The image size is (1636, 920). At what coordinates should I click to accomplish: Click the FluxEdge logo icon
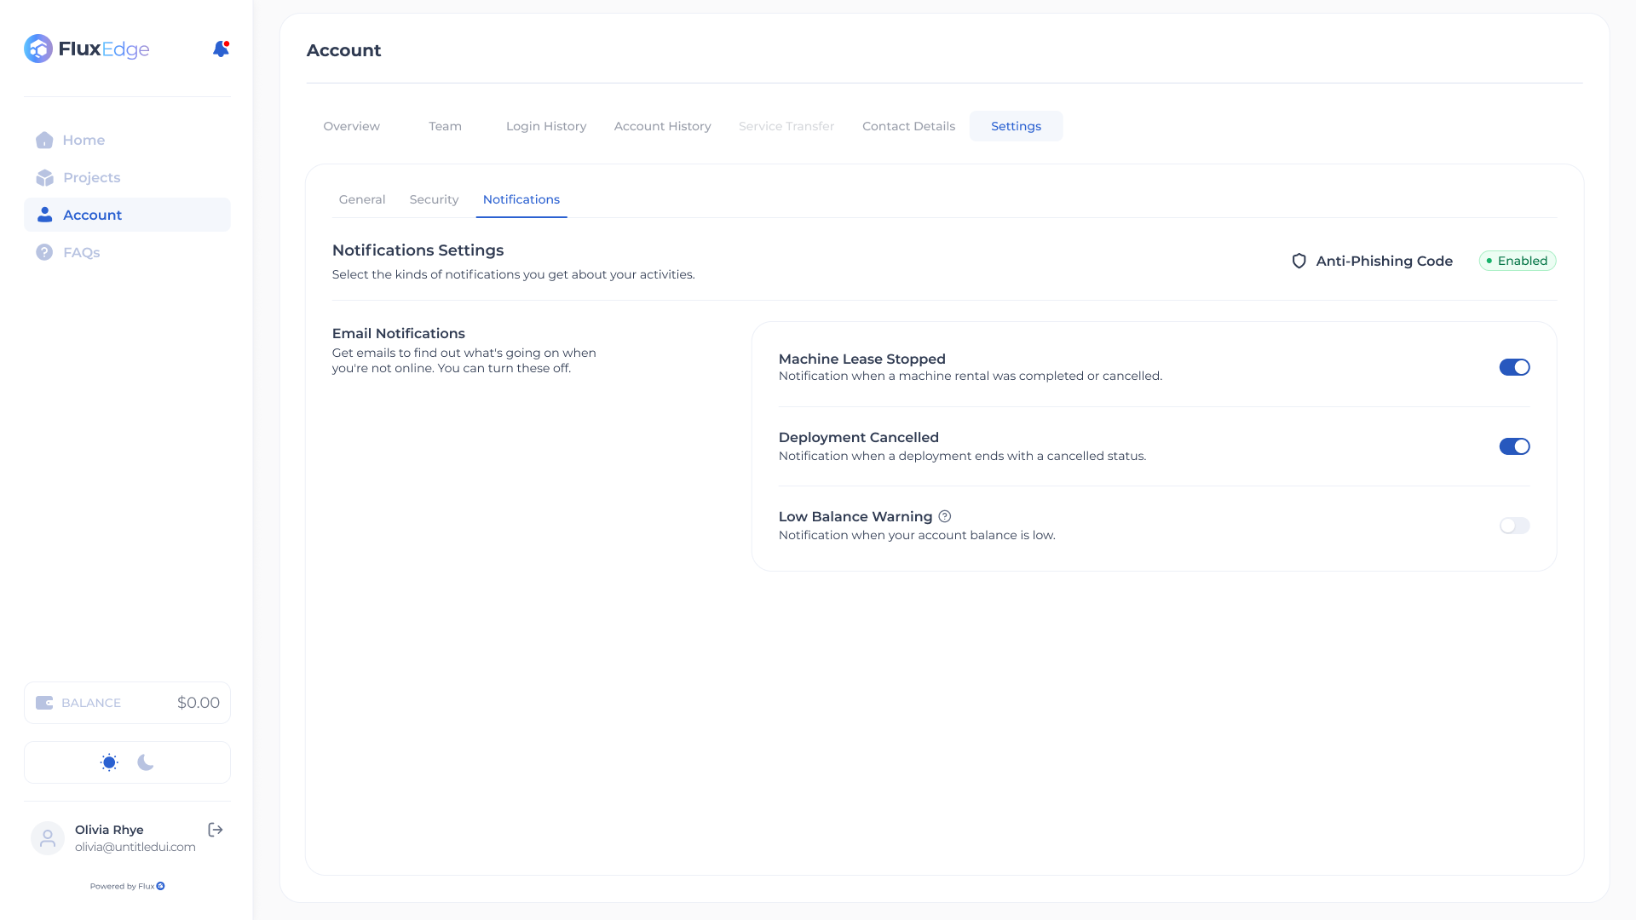[38, 49]
